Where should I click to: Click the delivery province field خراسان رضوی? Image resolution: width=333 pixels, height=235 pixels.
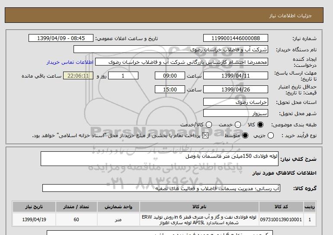tap(236, 102)
